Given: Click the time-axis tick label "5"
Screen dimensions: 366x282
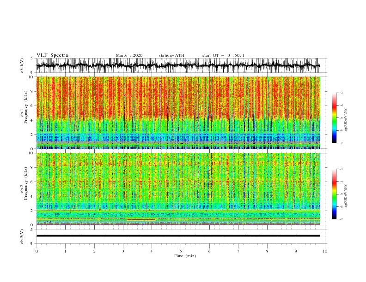Looking at the screenshot, I should tap(181, 251).
